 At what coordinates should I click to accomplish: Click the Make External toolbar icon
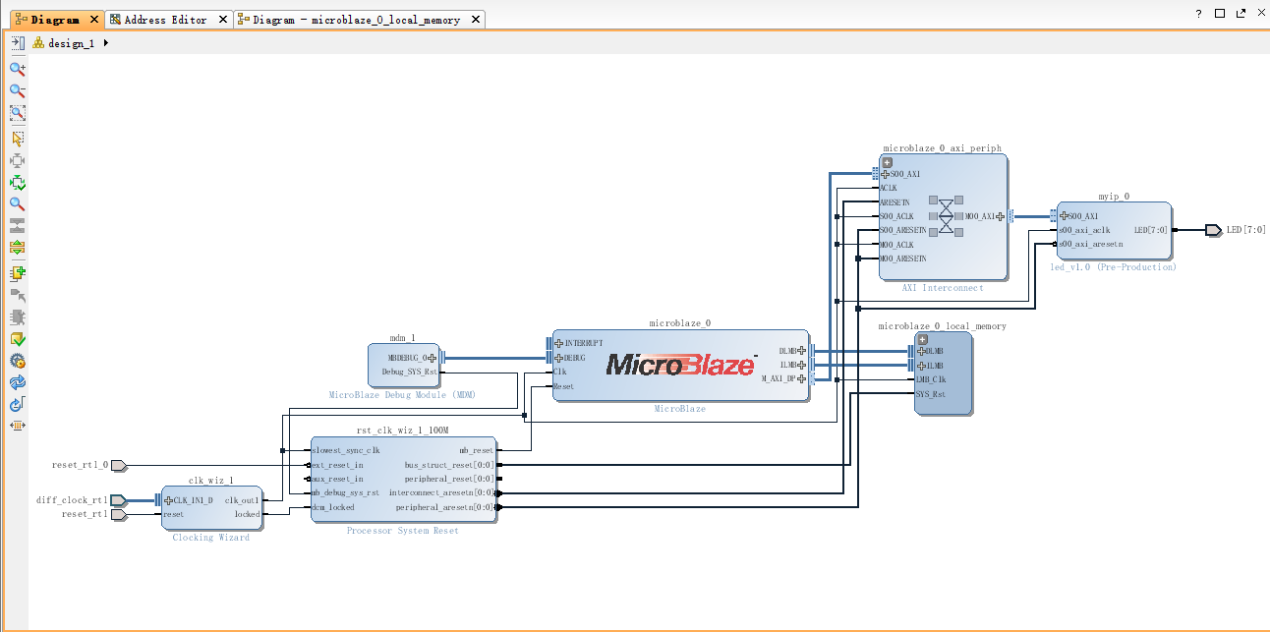(17, 295)
